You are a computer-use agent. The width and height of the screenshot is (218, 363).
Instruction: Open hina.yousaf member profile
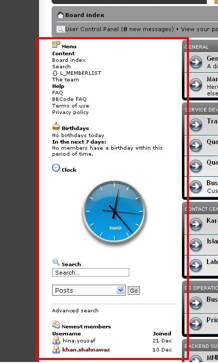(x=79, y=341)
